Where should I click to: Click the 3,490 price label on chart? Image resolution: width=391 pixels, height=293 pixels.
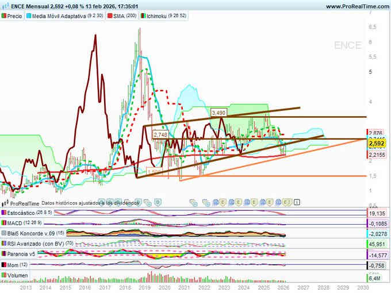click(218, 113)
